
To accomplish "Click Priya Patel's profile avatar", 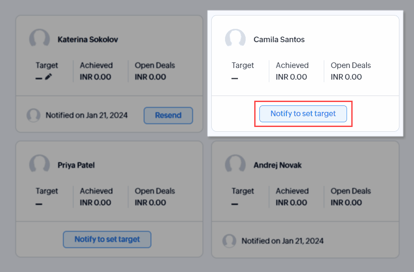I will [39, 165].
